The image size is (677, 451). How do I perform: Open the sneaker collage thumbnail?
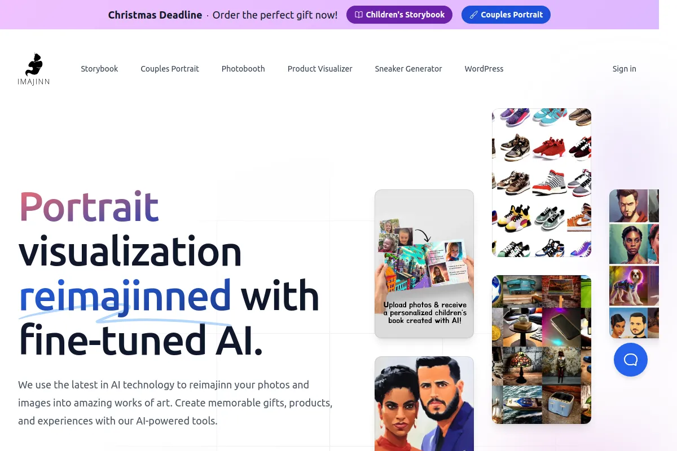click(x=542, y=183)
